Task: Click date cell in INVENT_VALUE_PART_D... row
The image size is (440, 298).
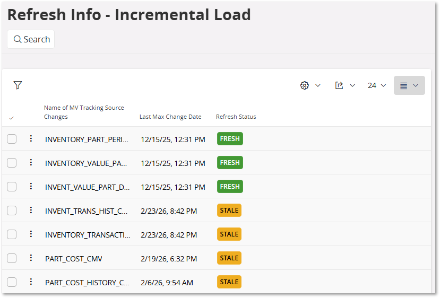Action: [173, 187]
